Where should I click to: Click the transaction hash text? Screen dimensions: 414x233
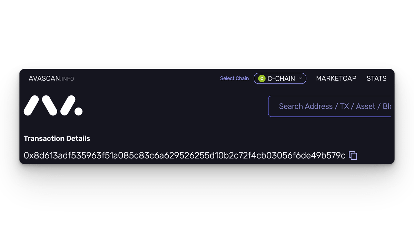(185, 156)
